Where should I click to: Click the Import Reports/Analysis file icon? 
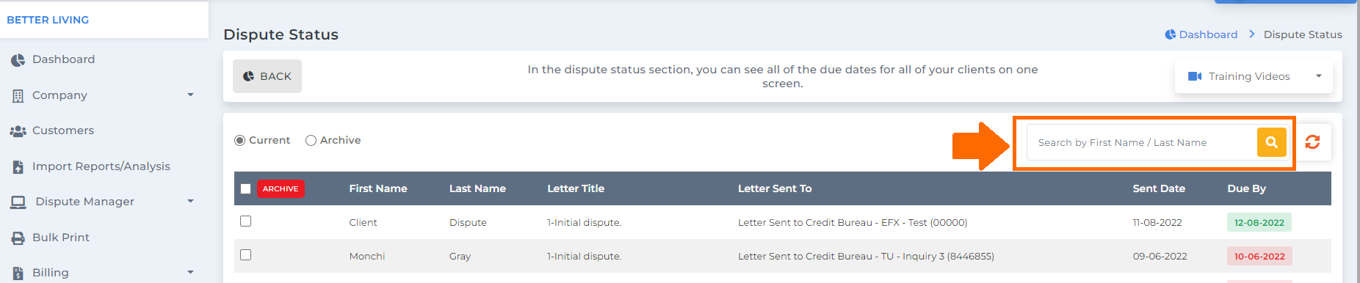coord(18,167)
